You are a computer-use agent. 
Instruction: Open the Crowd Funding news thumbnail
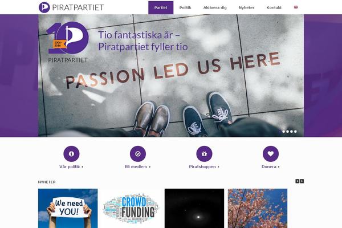(x=131, y=209)
